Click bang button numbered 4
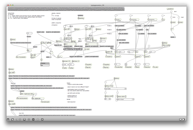The height and width of the screenshot is (130, 193). [x=162, y=16]
